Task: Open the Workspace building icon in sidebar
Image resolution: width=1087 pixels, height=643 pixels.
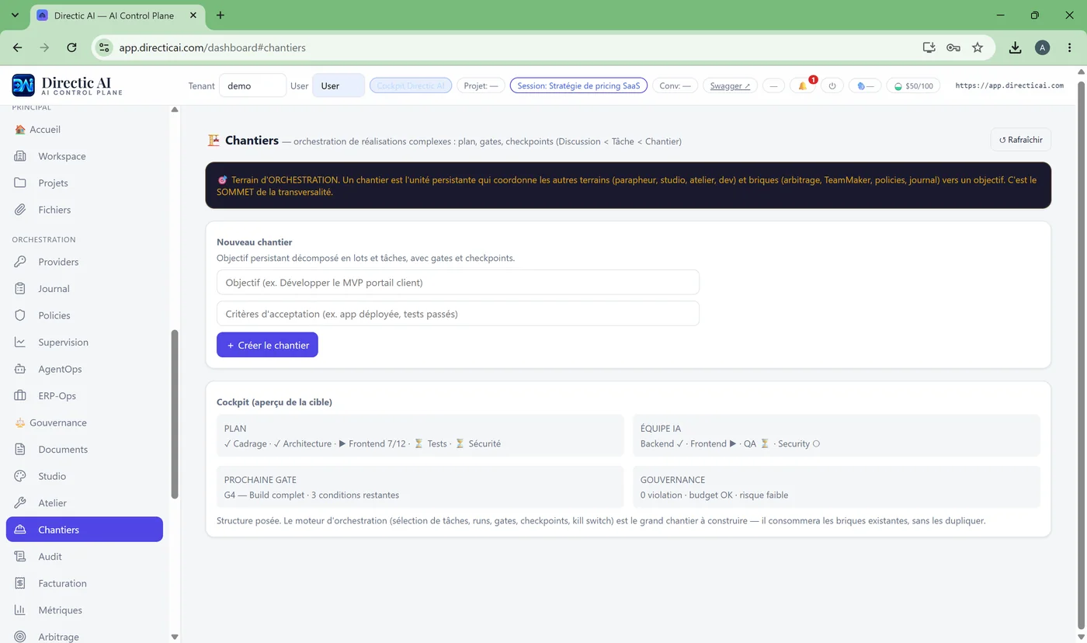Action: coord(21,156)
